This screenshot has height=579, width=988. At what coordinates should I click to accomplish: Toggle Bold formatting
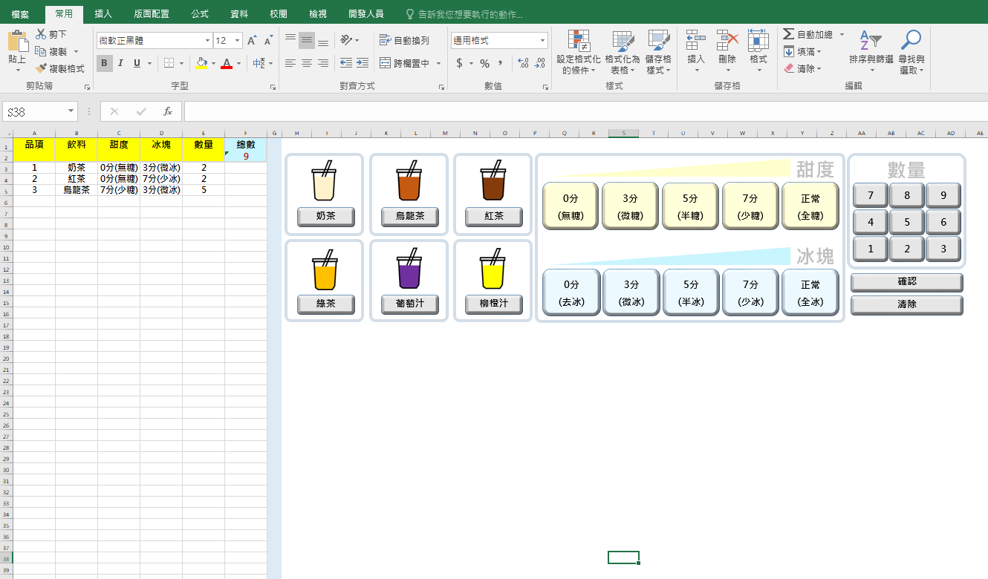tap(104, 63)
